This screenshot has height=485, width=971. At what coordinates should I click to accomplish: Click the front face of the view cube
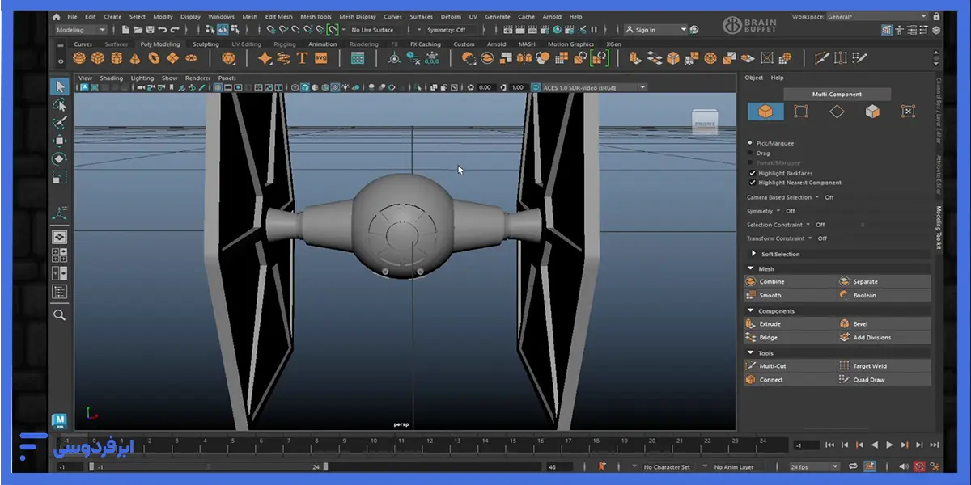click(x=705, y=123)
